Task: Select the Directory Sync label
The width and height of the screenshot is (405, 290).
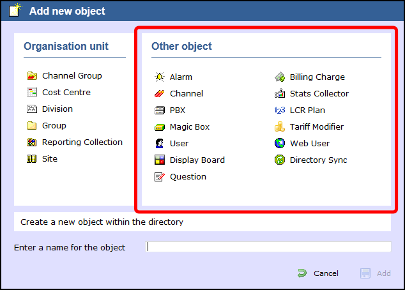Action: point(318,160)
